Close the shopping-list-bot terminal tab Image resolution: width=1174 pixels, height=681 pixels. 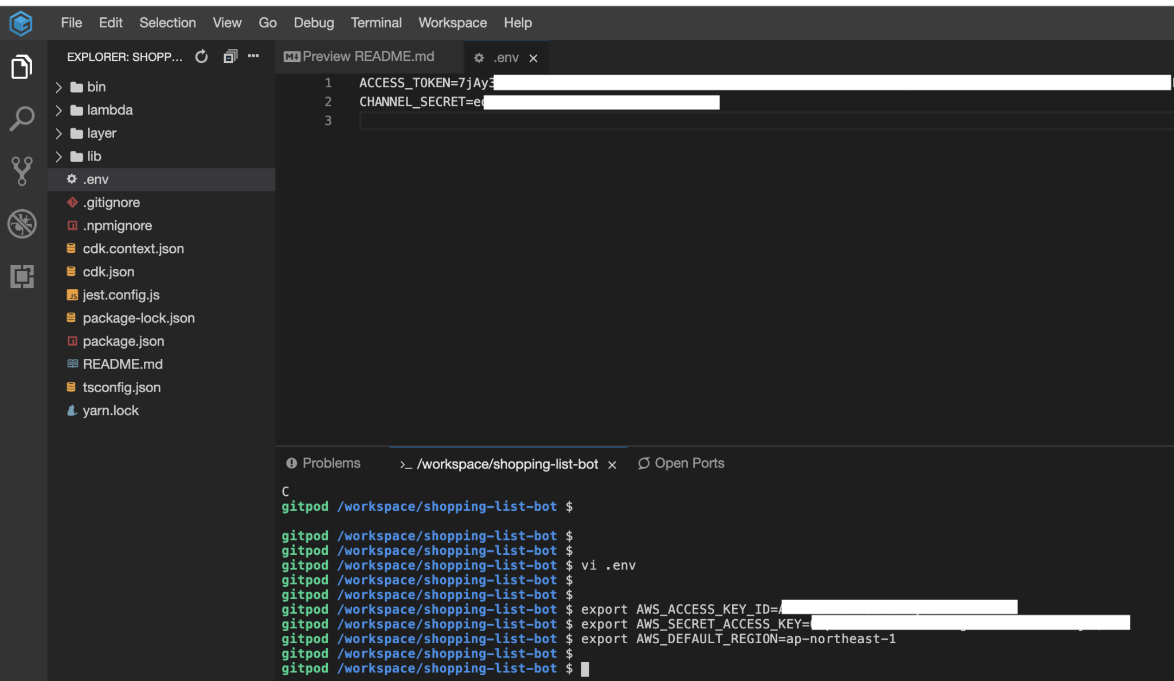click(612, 465)
